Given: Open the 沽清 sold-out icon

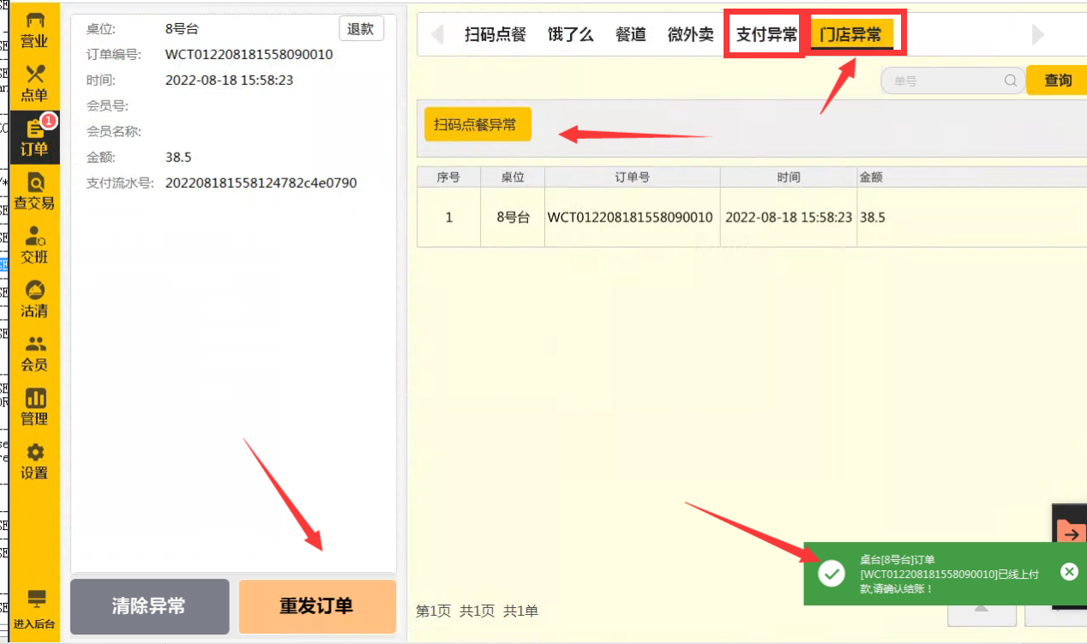Looking at the screenshot, I should [x=34, y=299].
